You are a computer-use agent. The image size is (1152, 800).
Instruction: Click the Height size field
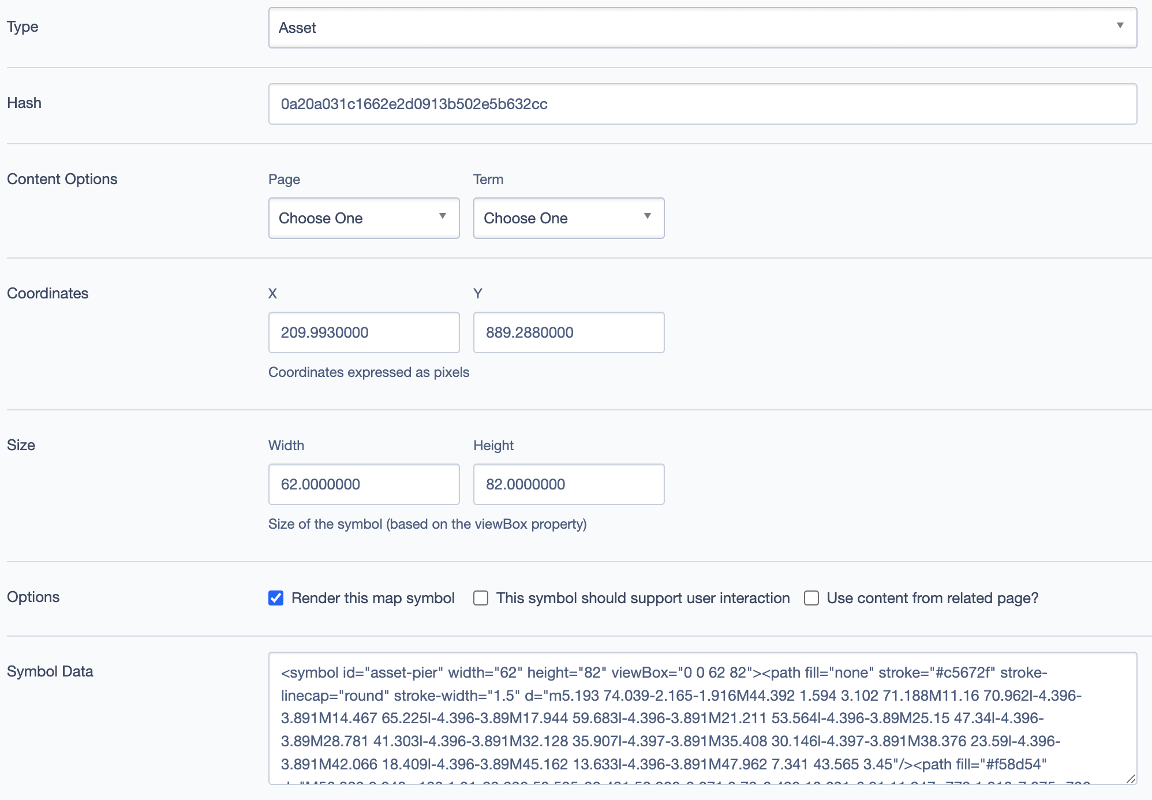pos(568,484)
